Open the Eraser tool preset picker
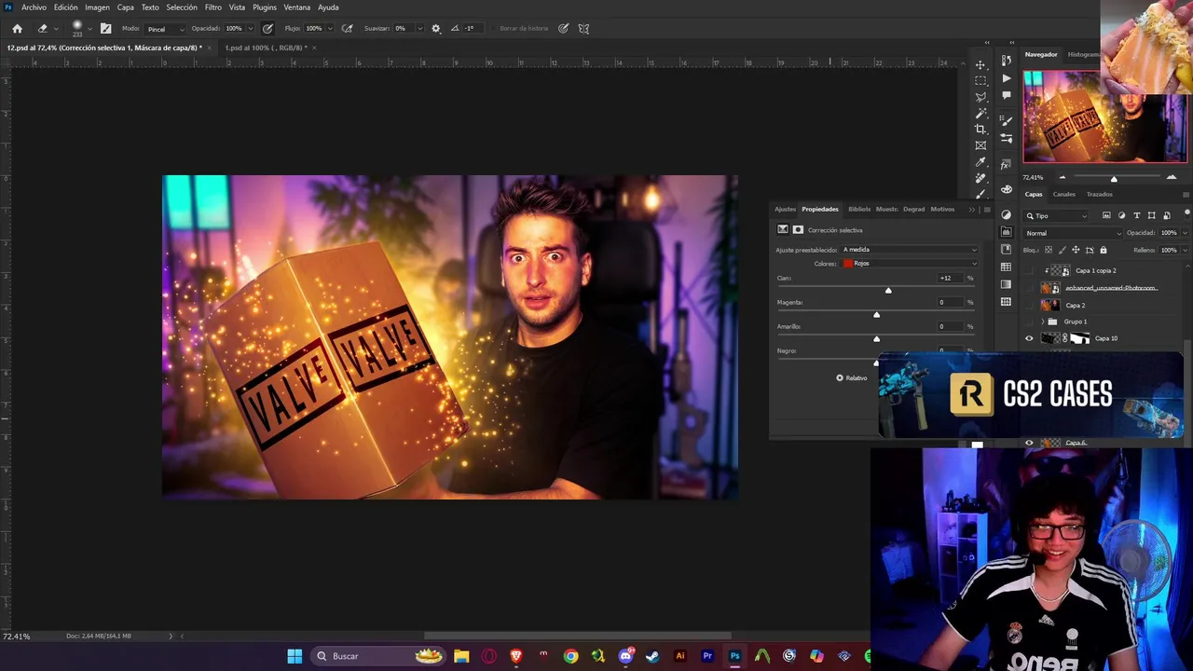Image resolution: width=1193 pixels, height=671 pixels. [55, 29]
